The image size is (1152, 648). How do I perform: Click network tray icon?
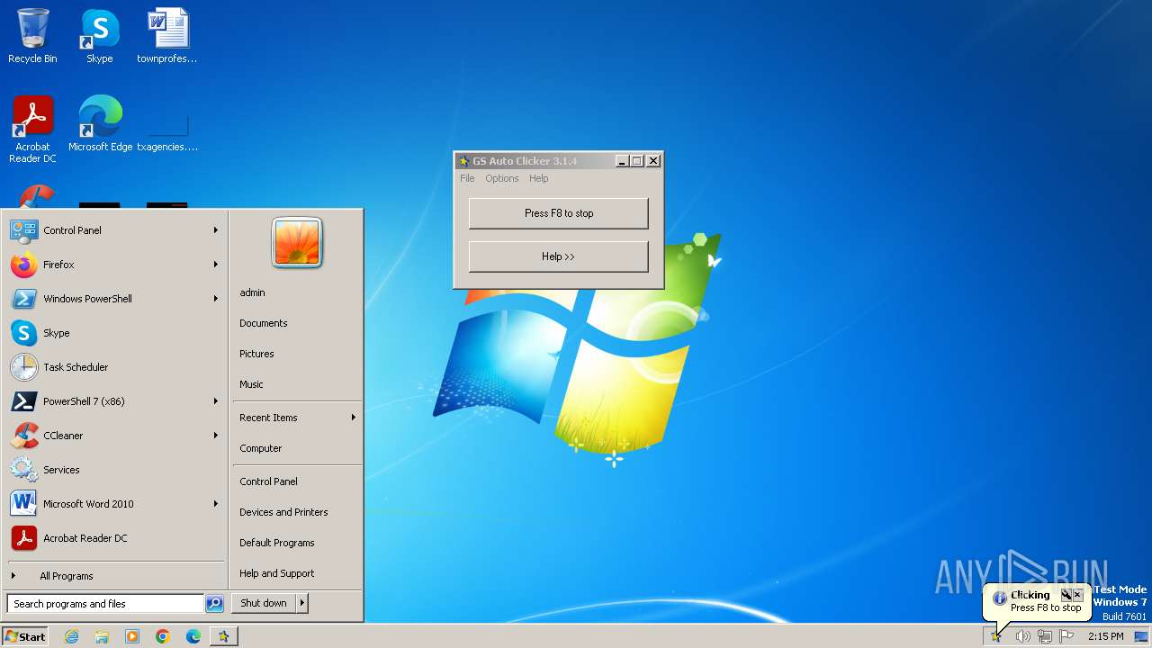pos(1045,636)
